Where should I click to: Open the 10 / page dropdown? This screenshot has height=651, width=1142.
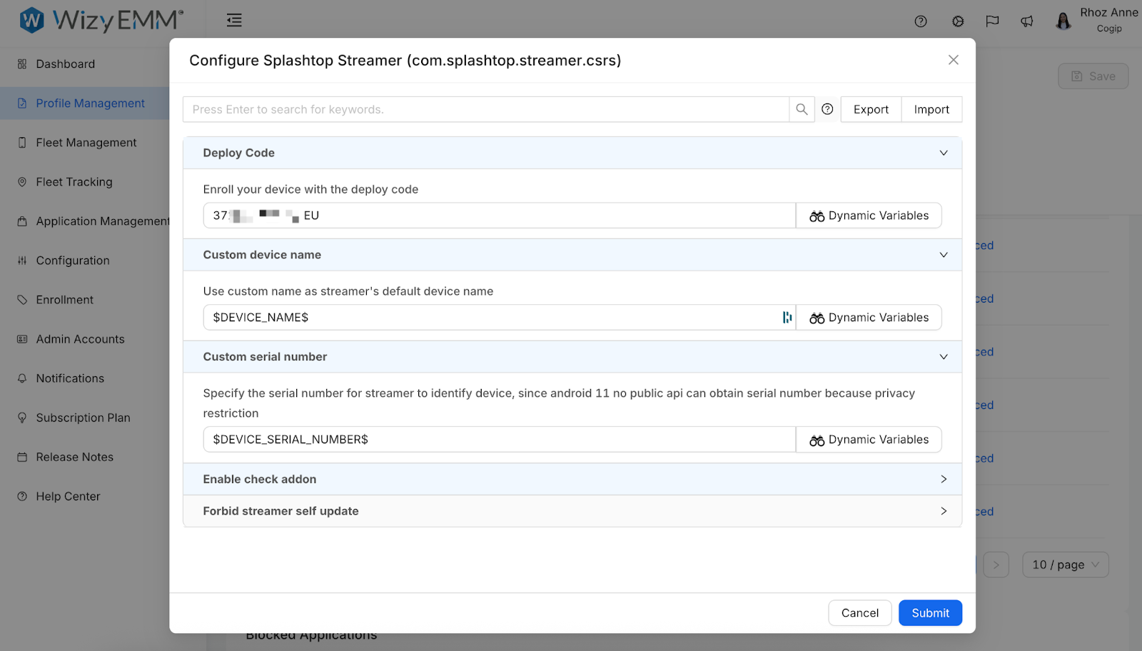(x=1066, y=565)
